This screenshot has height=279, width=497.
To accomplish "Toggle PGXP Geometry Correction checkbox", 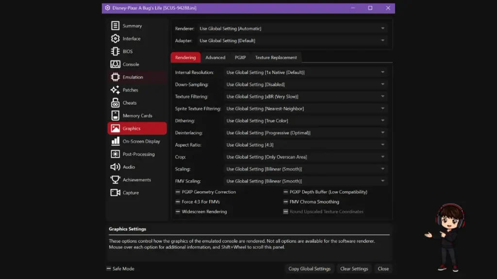I will point(178,192).
